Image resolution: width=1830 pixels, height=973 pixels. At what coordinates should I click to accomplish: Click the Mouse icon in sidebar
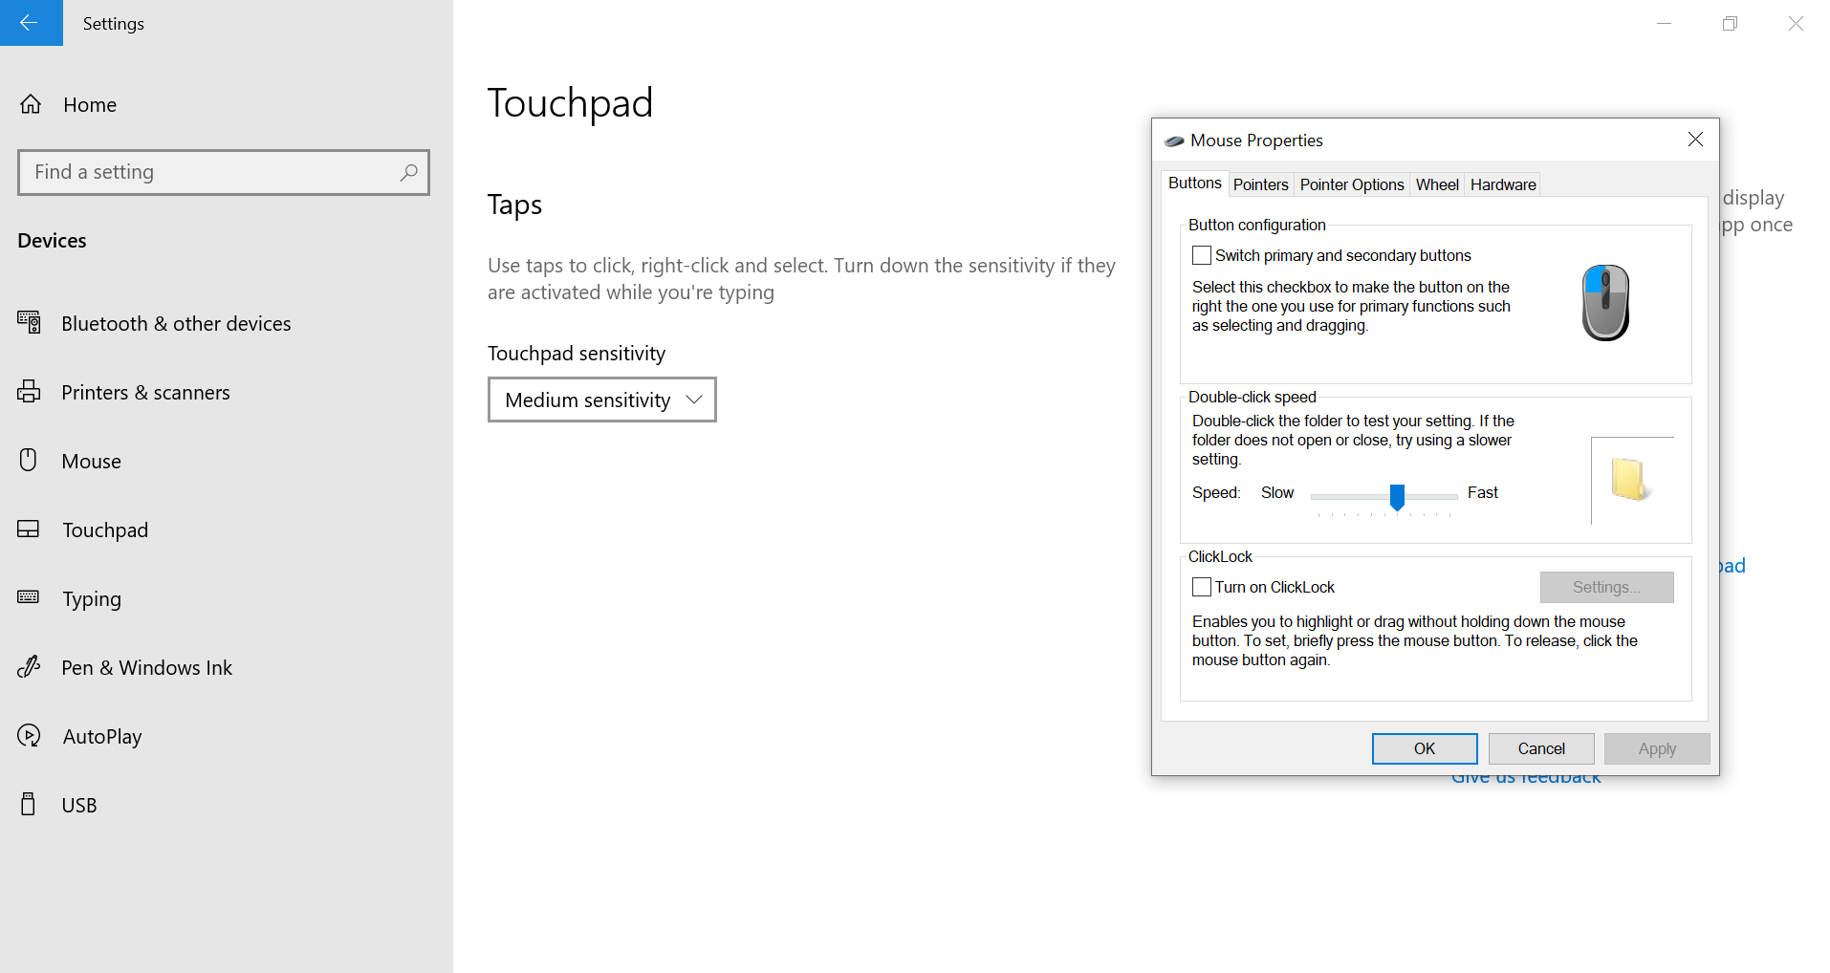click(x=29, y=461)
